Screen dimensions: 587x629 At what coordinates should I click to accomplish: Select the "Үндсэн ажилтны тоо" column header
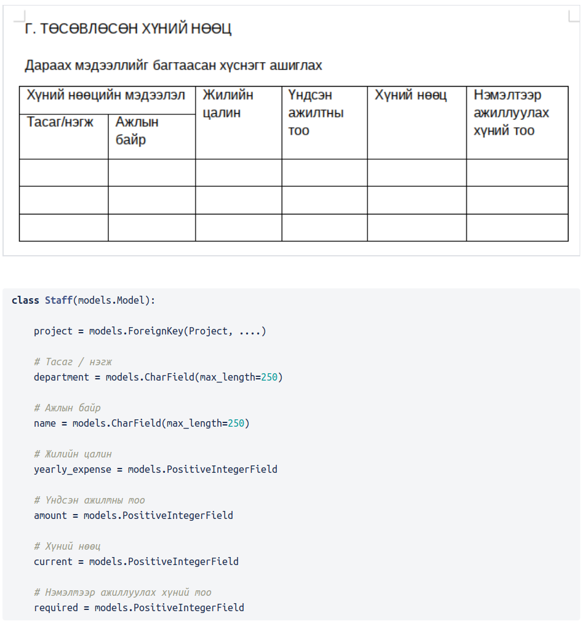pyautogui.click(x=316, y=113)
